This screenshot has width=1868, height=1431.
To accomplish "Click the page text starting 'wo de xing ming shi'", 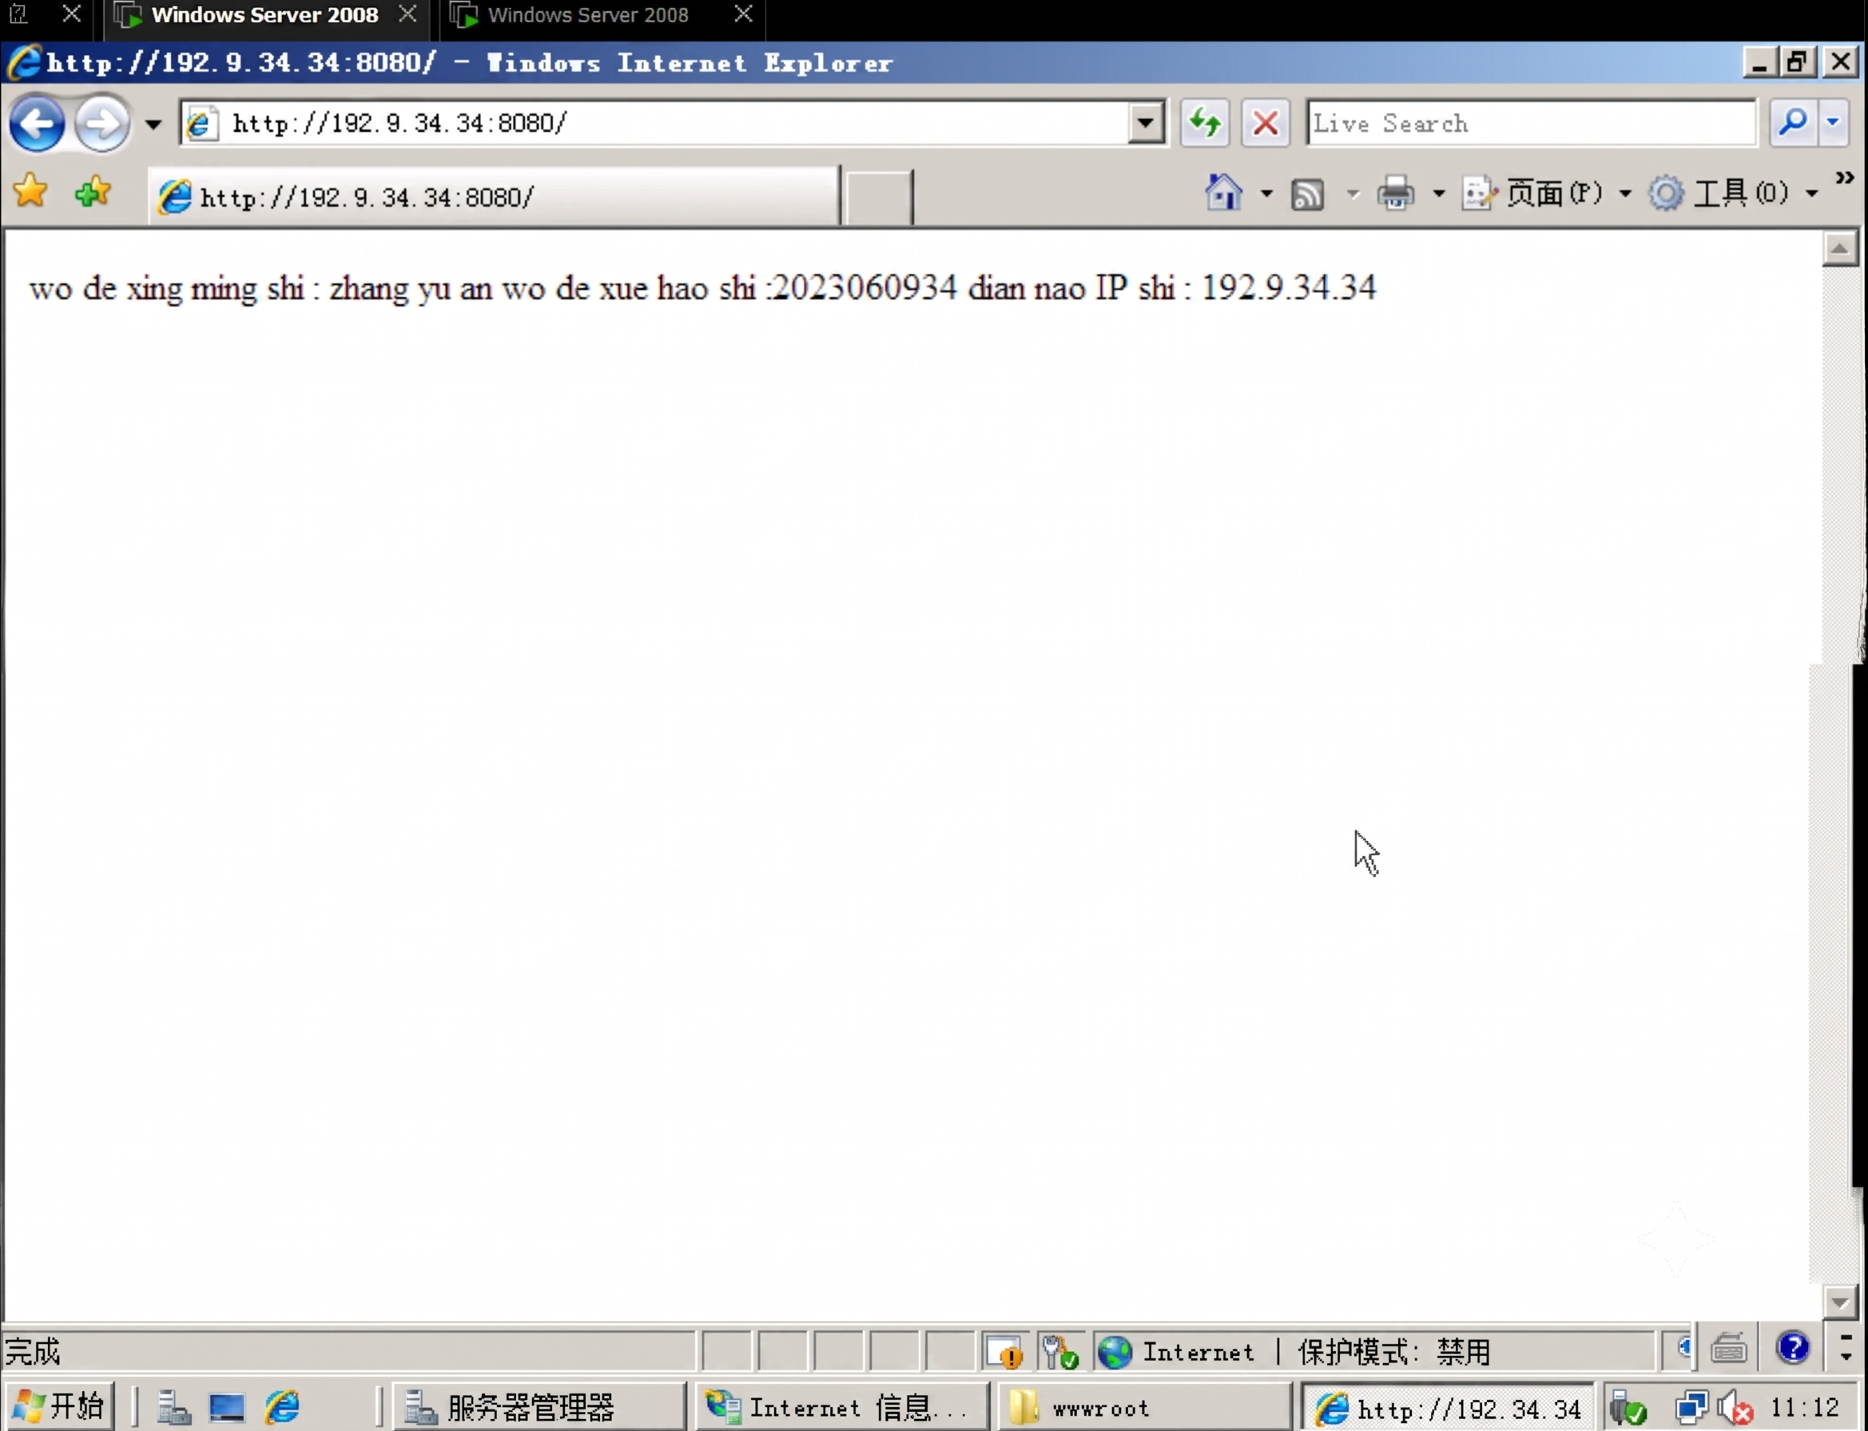I will point(702,288).
